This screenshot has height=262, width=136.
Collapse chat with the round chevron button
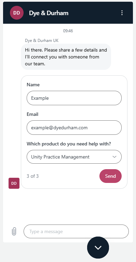98,248
